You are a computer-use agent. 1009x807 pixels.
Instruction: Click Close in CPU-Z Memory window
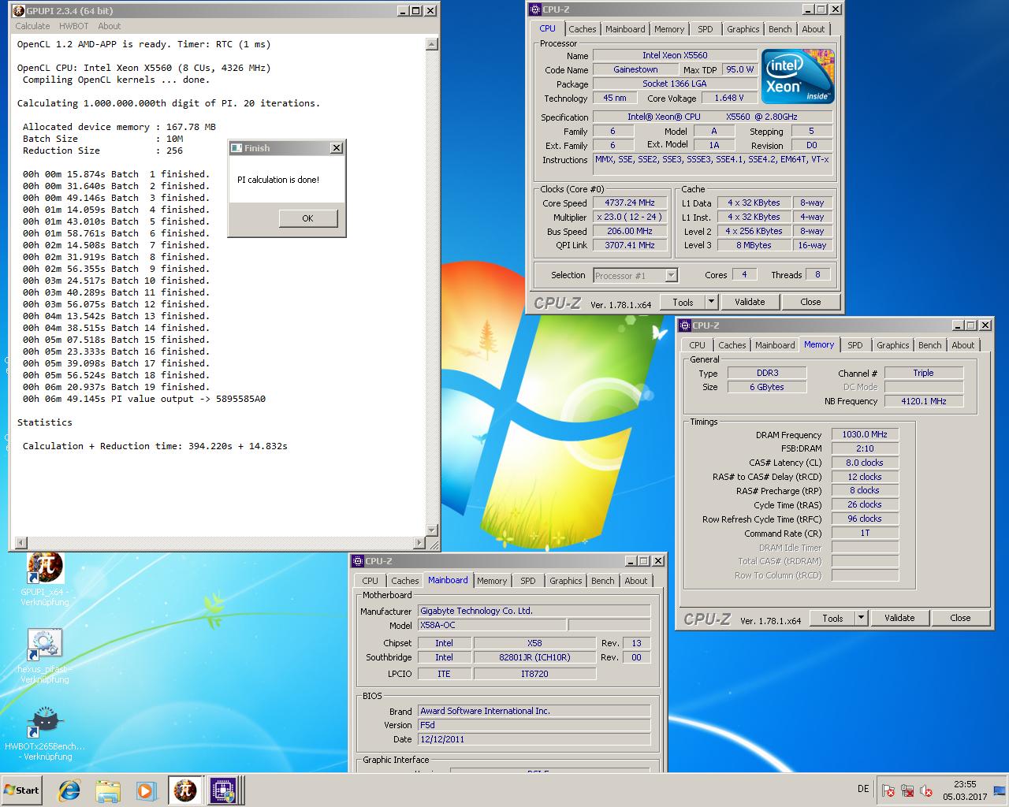[x=960, y=618]
